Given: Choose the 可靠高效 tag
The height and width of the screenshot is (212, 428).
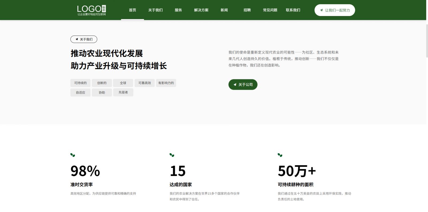Looking at the screenshot, I should coord(145,83).
